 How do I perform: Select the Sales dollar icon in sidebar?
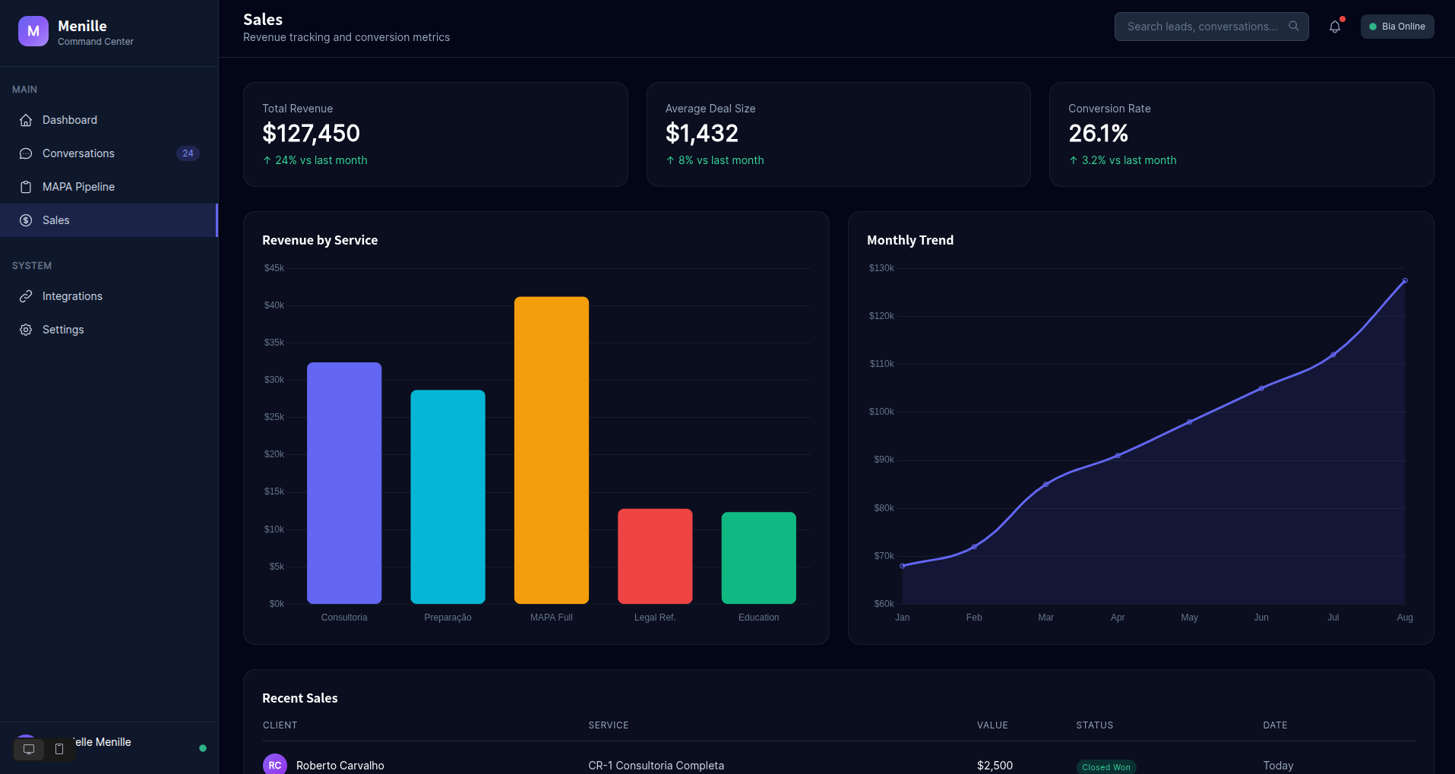click(26, 220)
